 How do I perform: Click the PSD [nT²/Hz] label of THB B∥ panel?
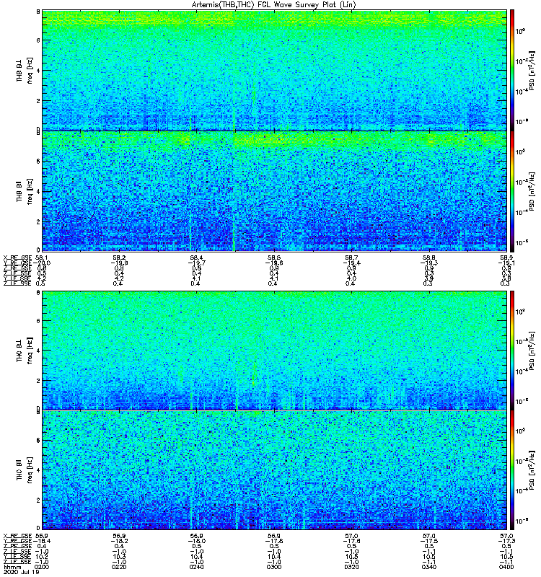[532, 192]
